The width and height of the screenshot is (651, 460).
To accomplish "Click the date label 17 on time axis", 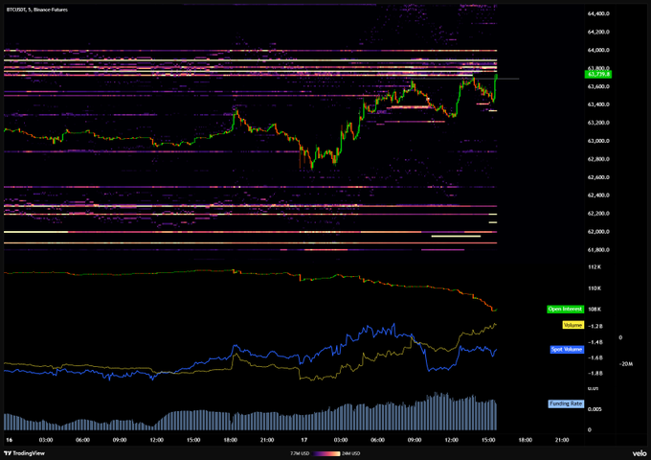I will pos(303,440).
